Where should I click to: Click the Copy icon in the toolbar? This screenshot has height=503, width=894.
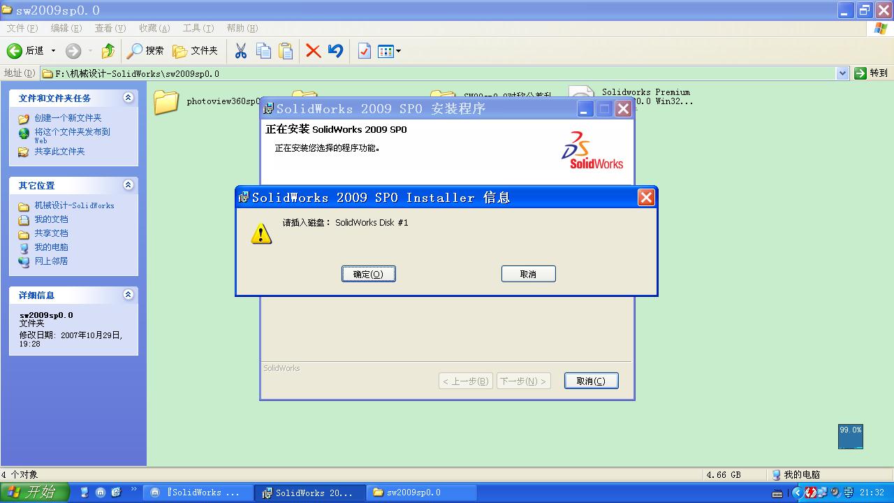click(x=263, y=51)
